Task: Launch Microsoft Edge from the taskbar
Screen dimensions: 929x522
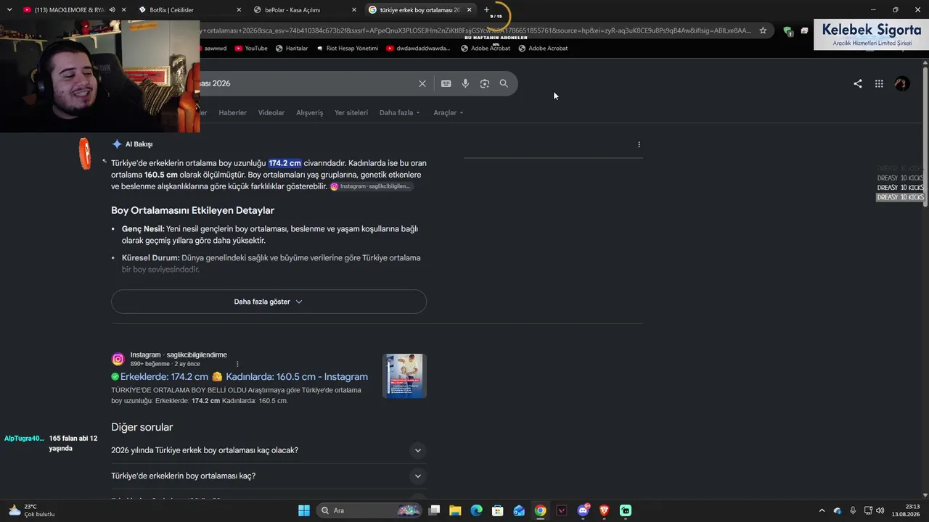Action: tap(476, 510)
